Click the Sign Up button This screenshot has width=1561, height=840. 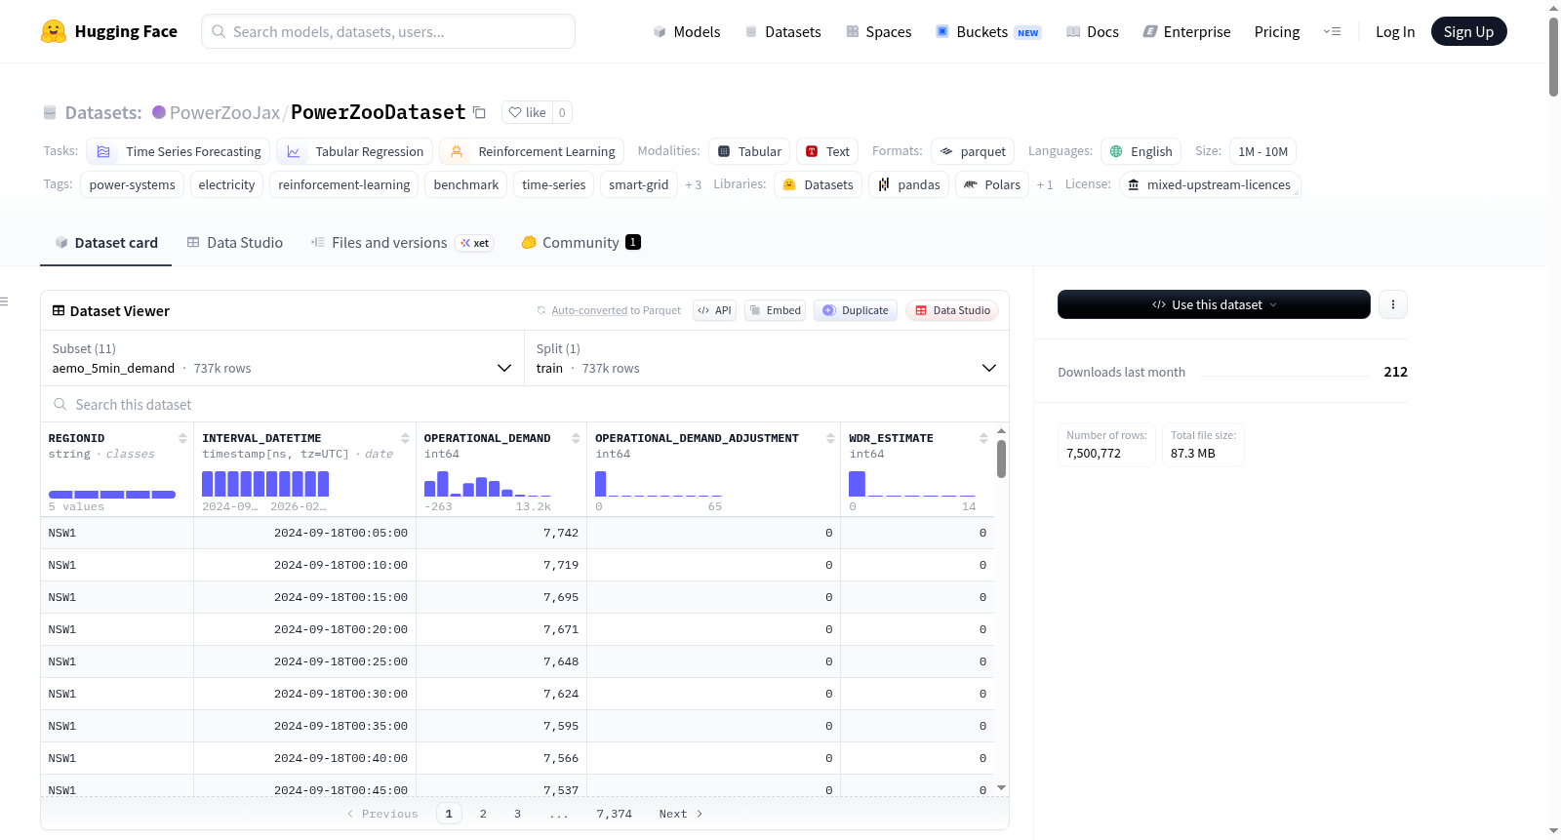pyautogui.click(x=1469, y=31)
